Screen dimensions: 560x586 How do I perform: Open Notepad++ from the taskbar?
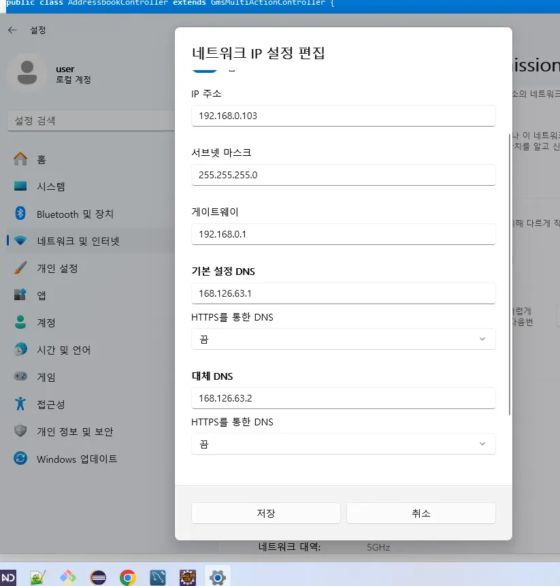pyautogui.click(x=38, y=577)
